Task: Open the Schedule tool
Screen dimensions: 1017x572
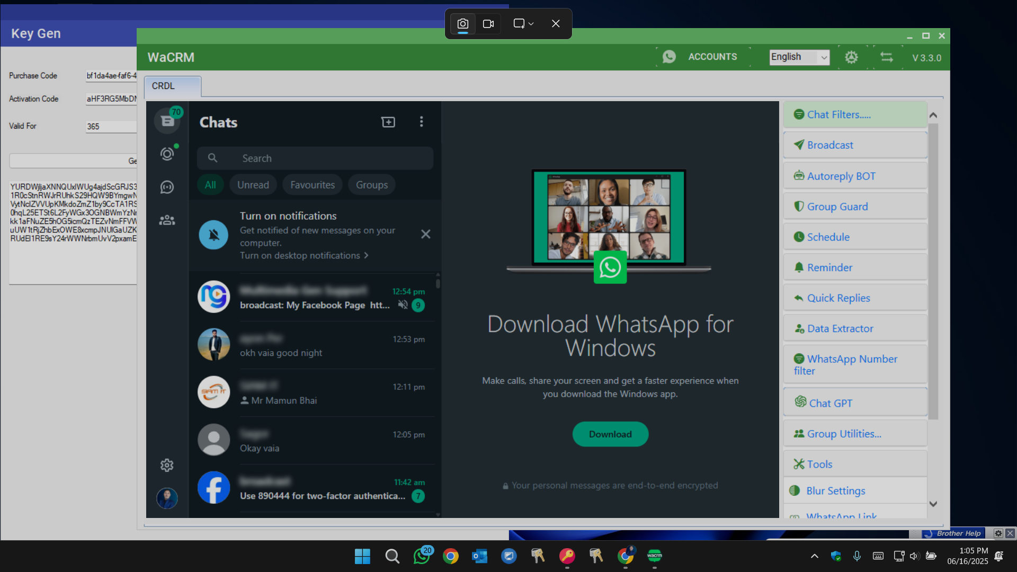Action: [x=855, y=237]
